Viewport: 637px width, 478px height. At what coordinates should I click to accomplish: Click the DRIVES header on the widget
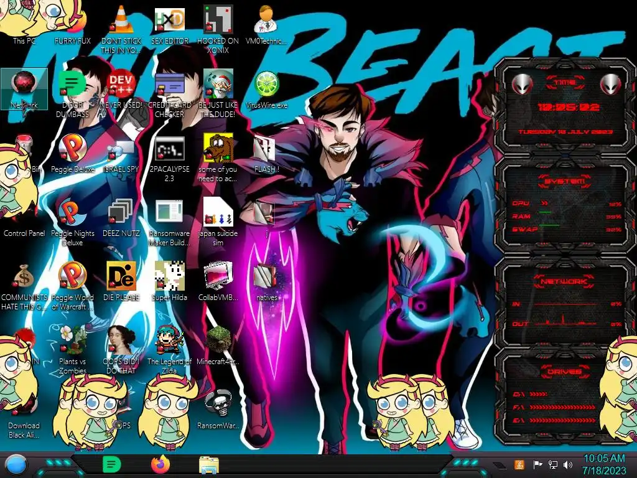(564, 372)
